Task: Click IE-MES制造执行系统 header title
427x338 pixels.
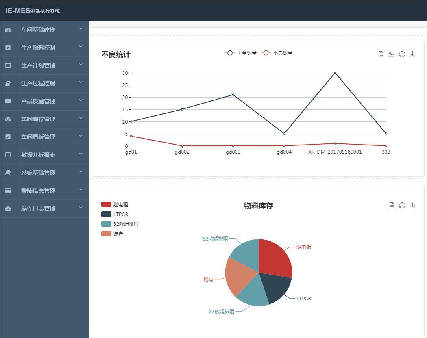Action: 33,11
